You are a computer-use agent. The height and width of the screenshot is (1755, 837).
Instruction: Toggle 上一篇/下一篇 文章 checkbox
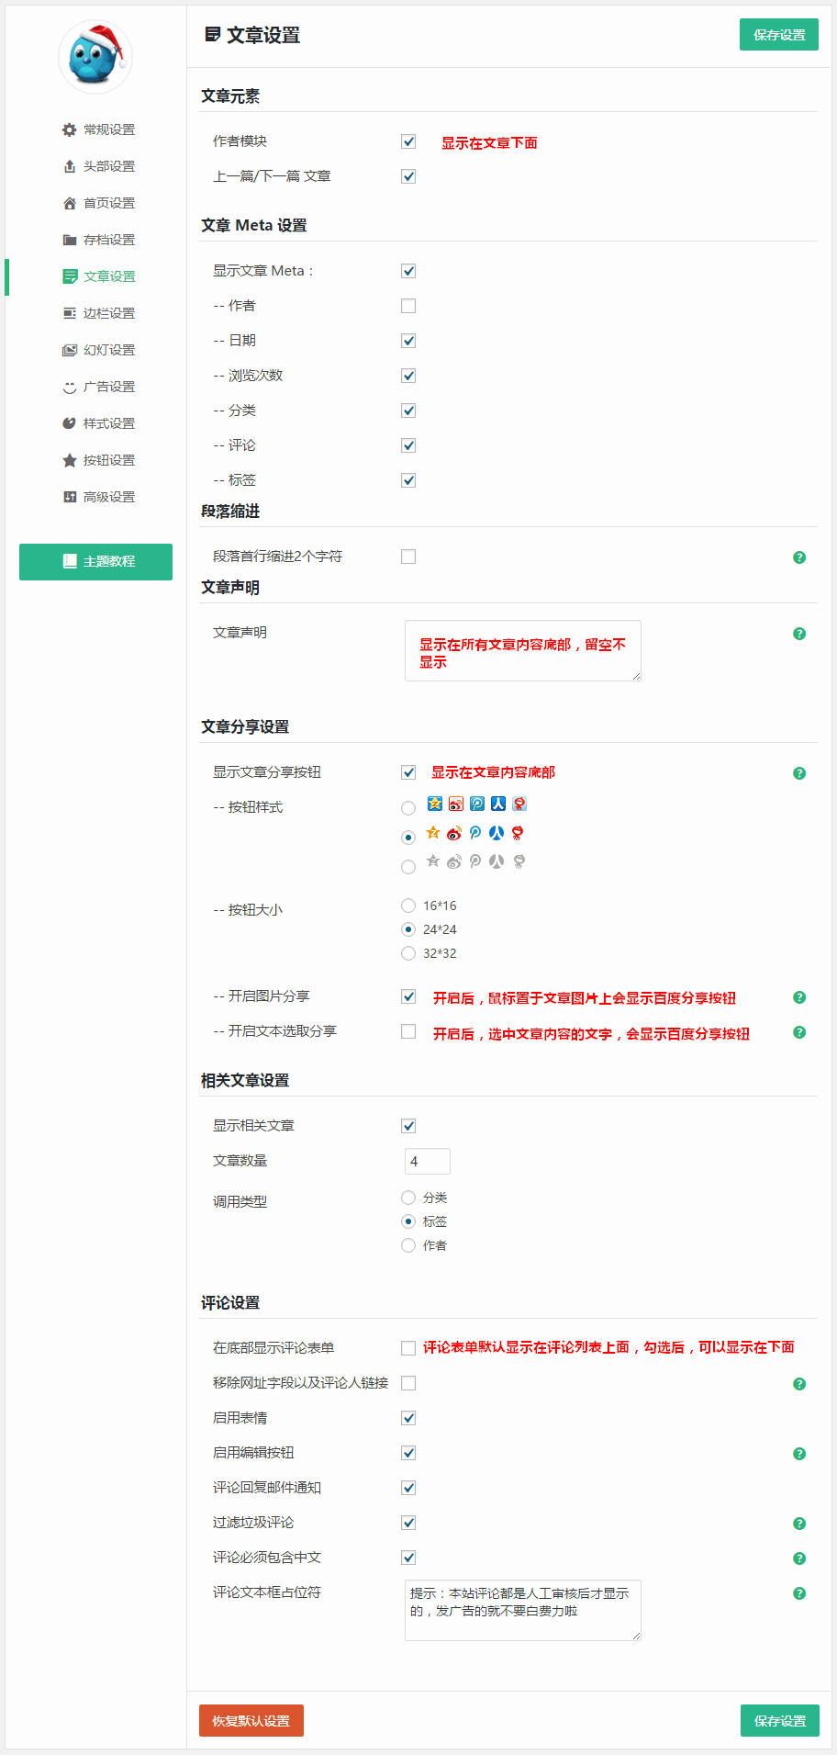pyautogui.click(x=408, y=176)
